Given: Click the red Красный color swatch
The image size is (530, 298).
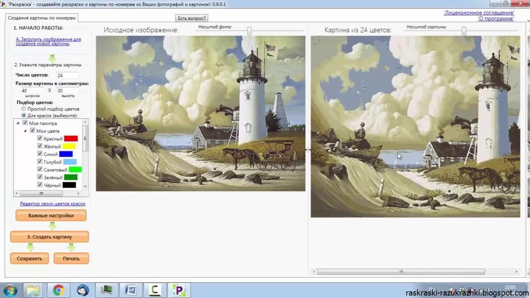Looking at the screenshot, I should [x=71, y=139].
